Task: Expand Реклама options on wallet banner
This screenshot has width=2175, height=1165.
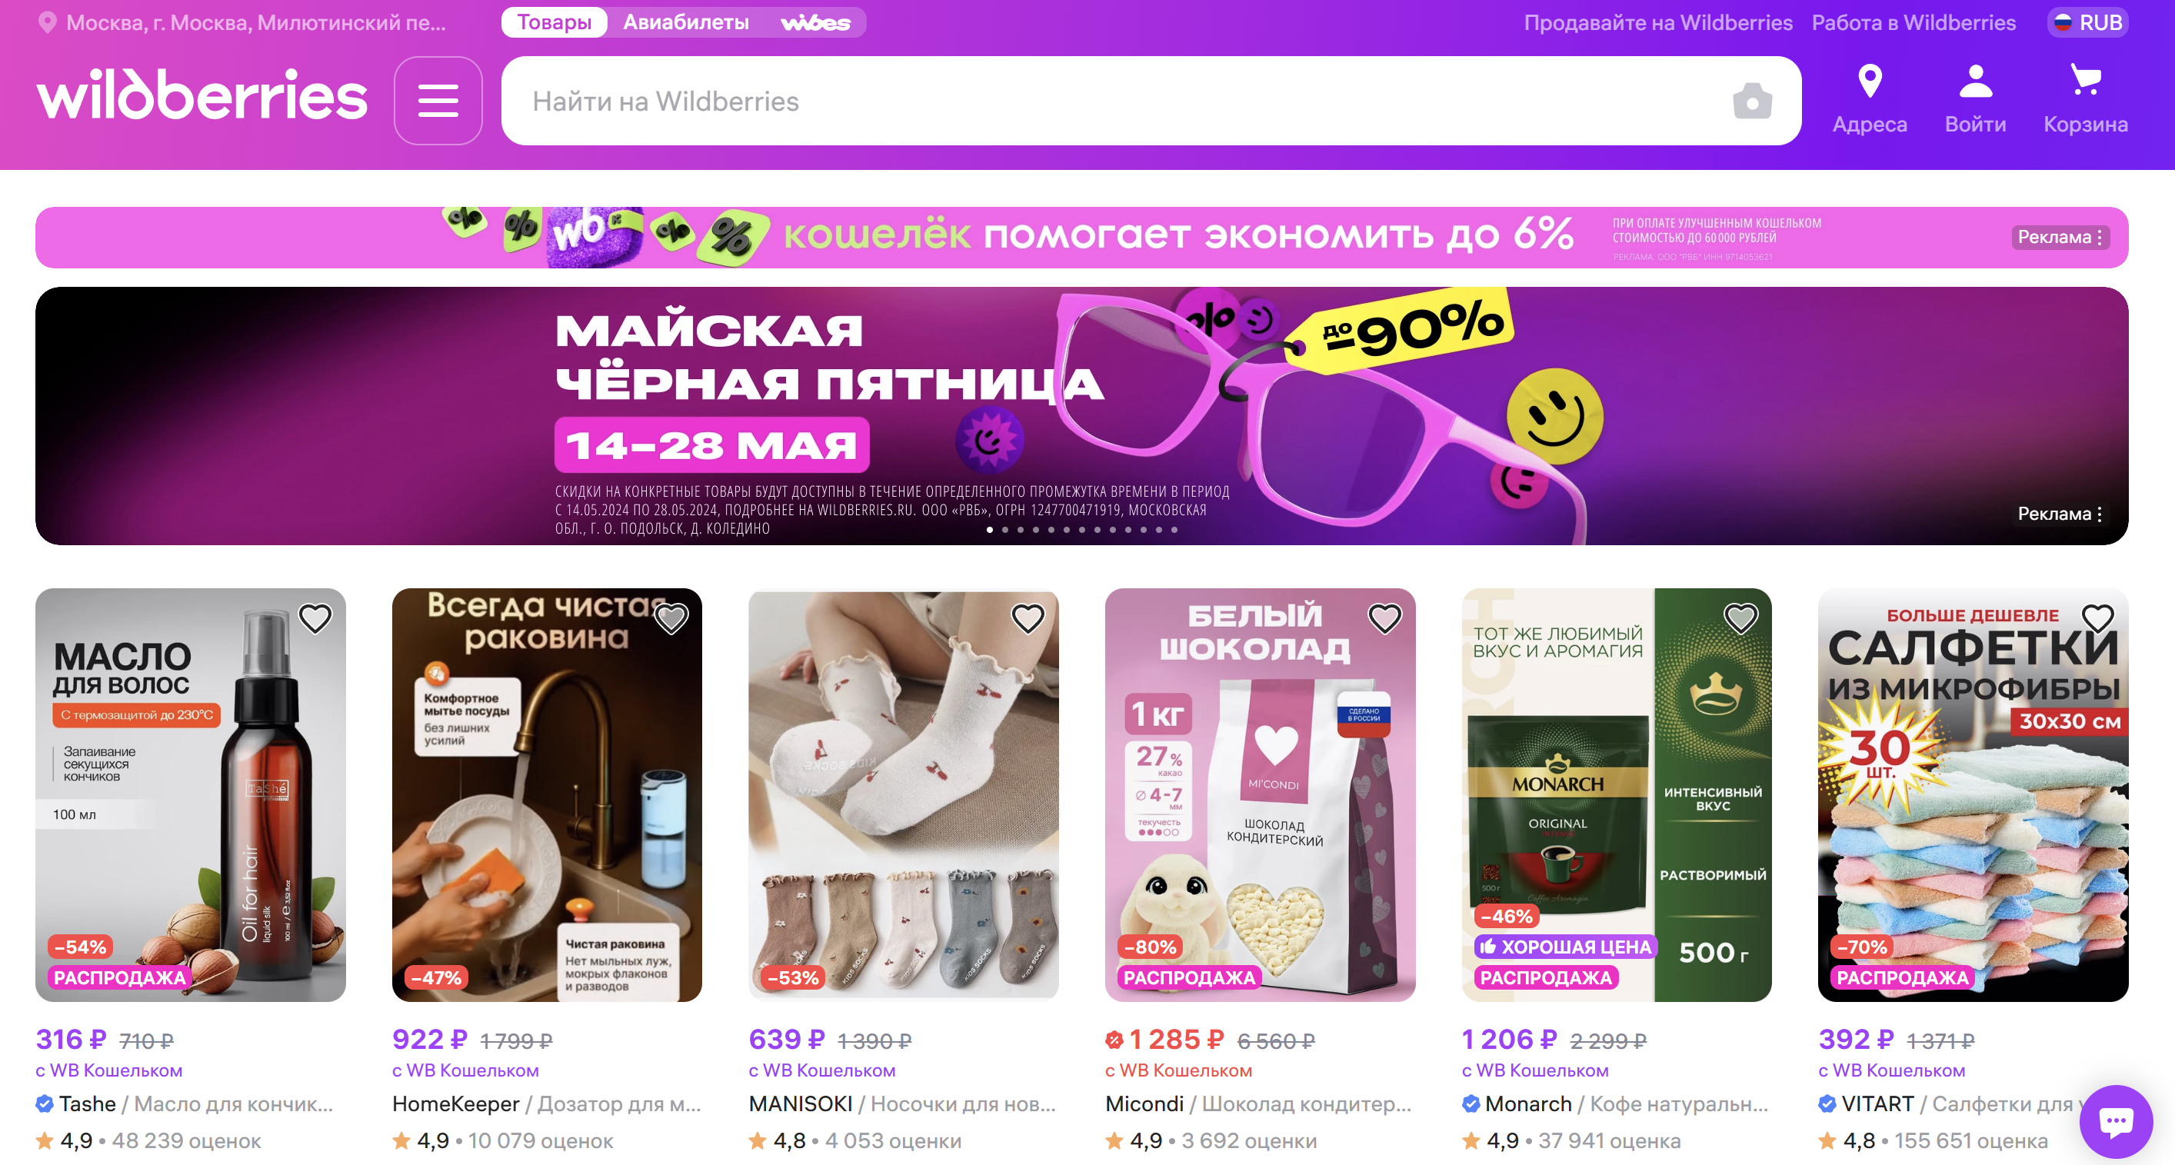Action: [2060, 237]
